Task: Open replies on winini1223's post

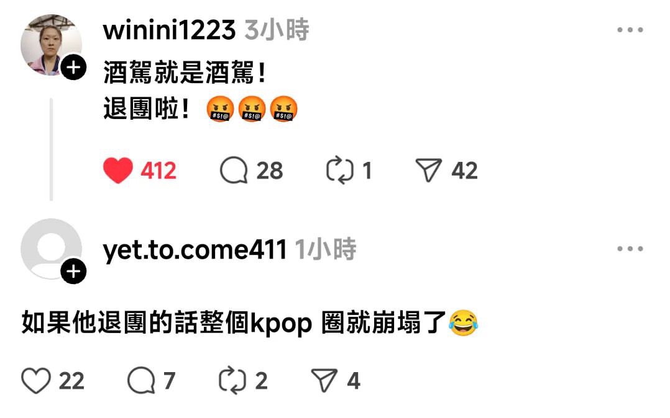Action: click(x=234, y=171)
